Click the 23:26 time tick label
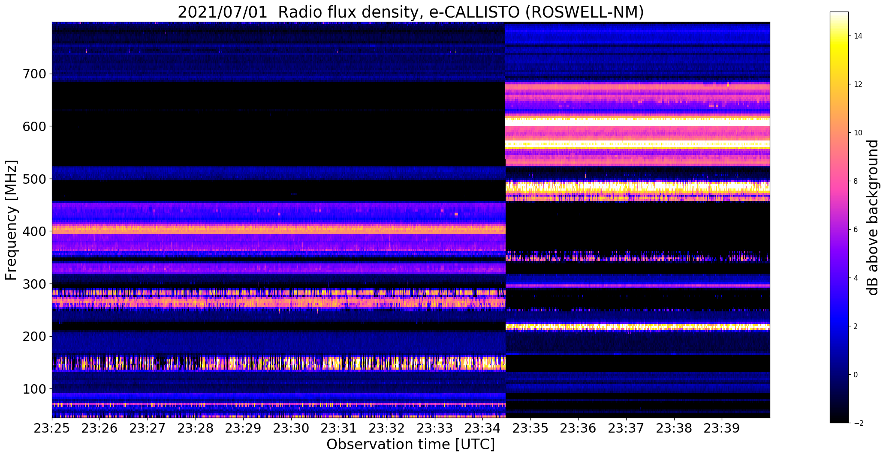 coord(100,428)
